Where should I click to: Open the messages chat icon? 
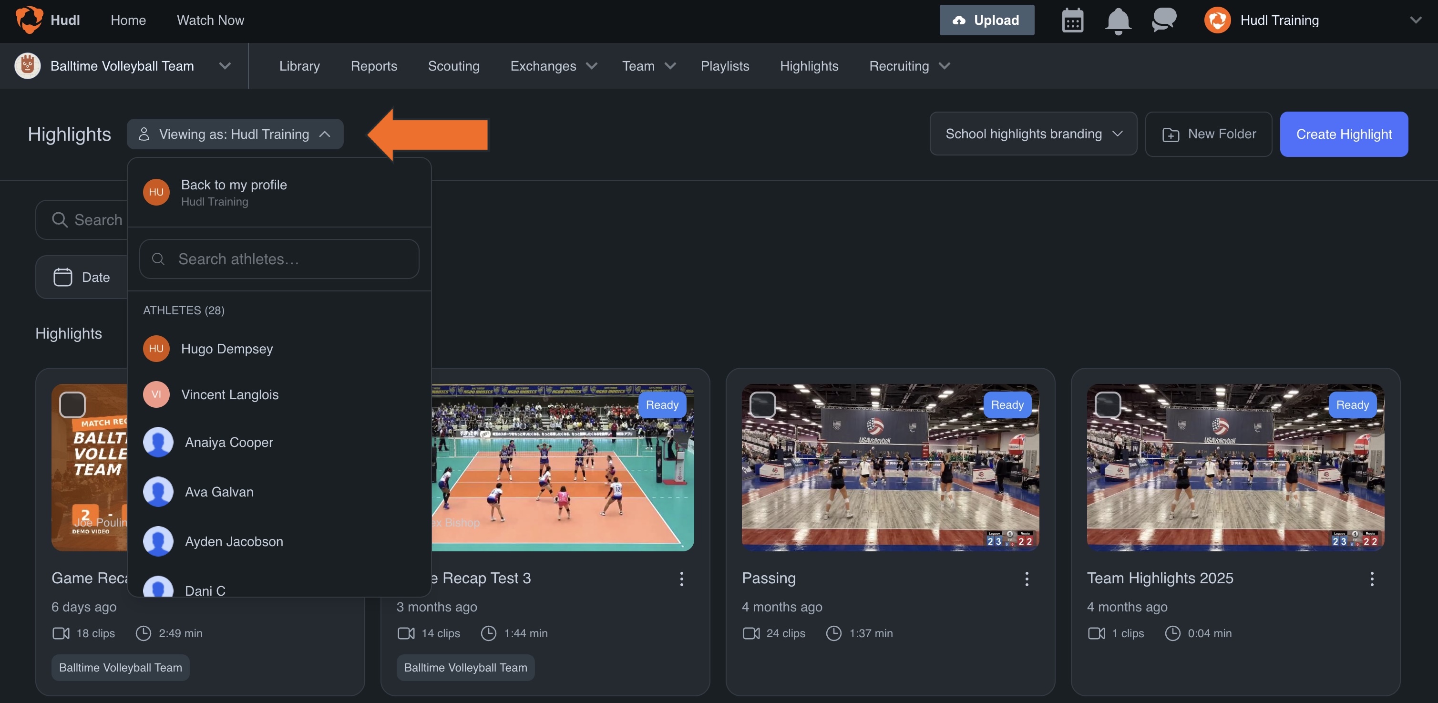(x=1164, y=20)
